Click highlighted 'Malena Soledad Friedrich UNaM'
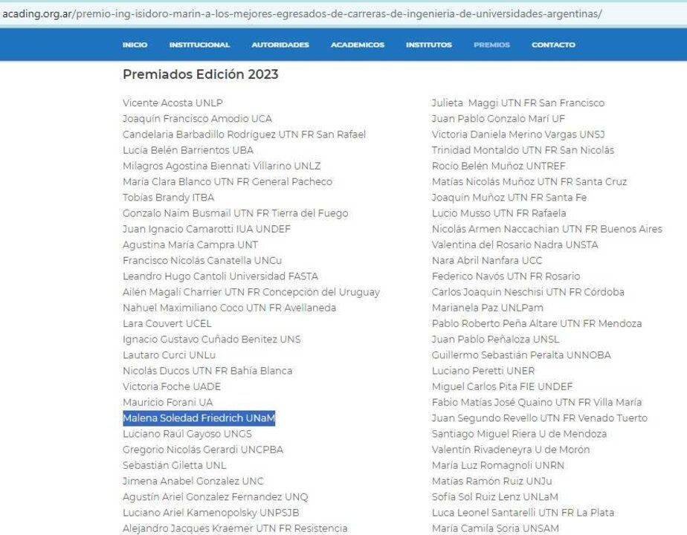The height and width of the screenshot is (535, 687). tap(199, 418)
